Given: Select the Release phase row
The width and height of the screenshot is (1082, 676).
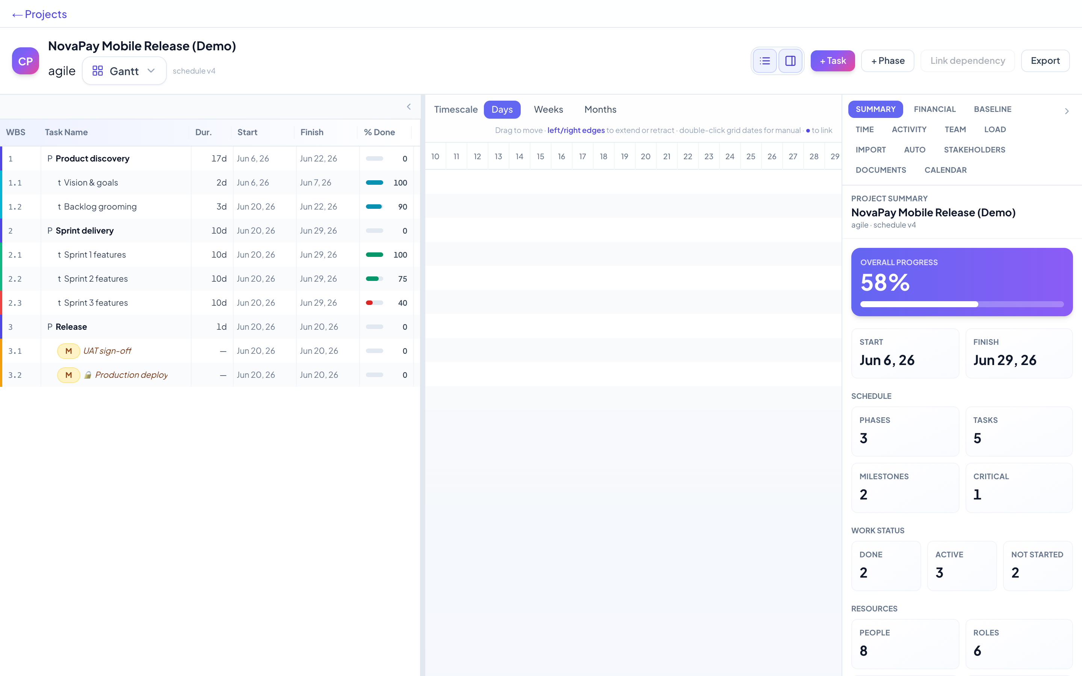Looking at the screenshot, I should [x=210, y=327].
